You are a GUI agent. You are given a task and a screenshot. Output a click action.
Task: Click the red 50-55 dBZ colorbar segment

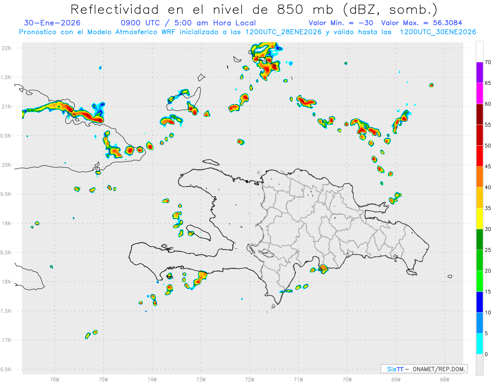pyautogui.click(x=479, y=135)
